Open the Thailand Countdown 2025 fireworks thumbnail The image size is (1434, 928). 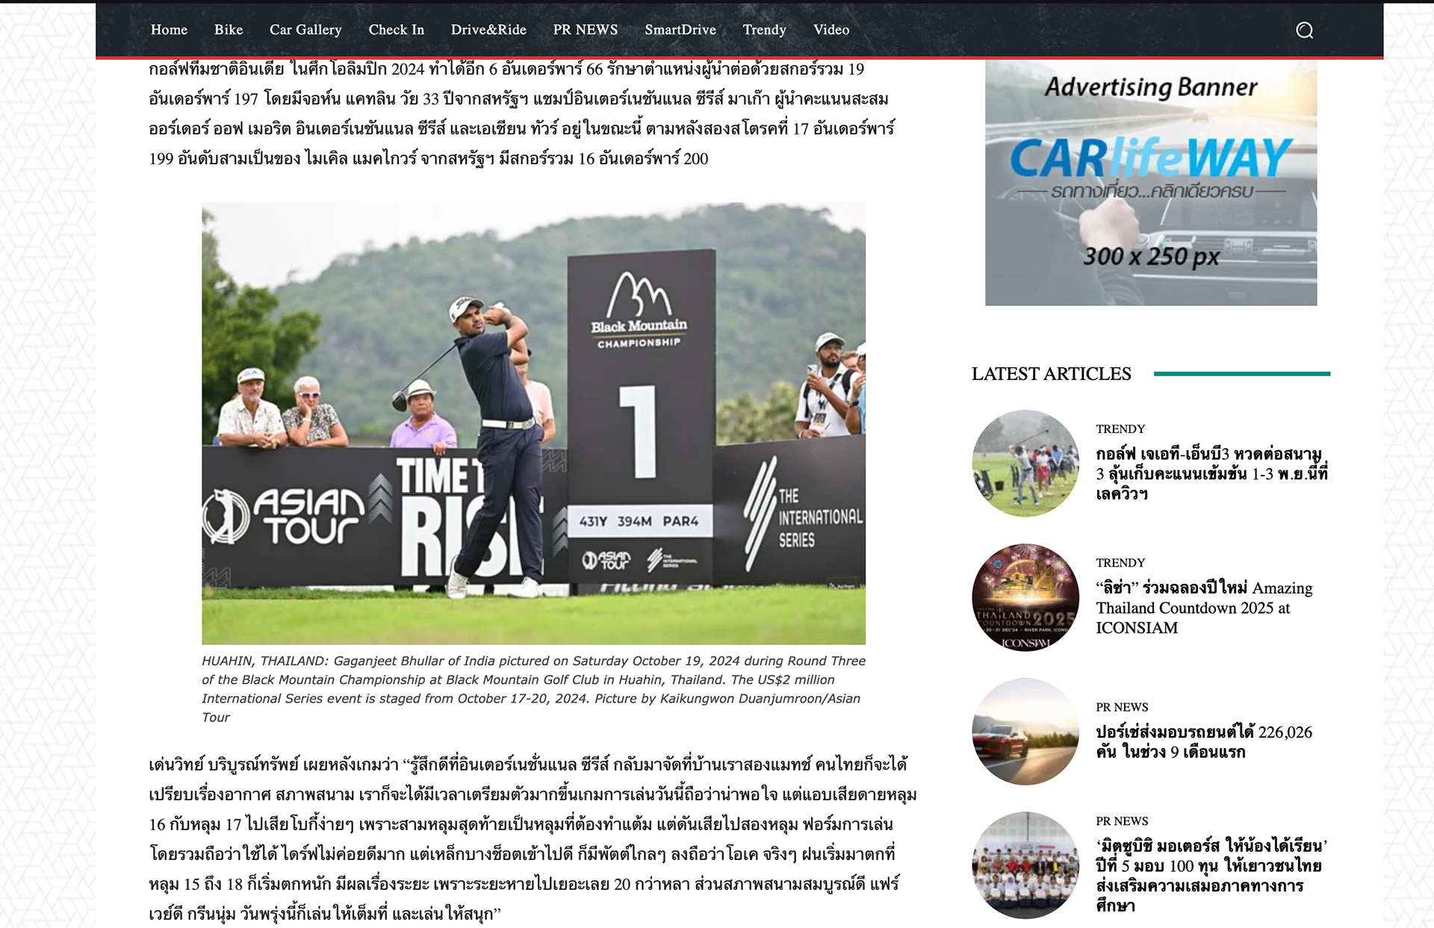[1025, 597]
